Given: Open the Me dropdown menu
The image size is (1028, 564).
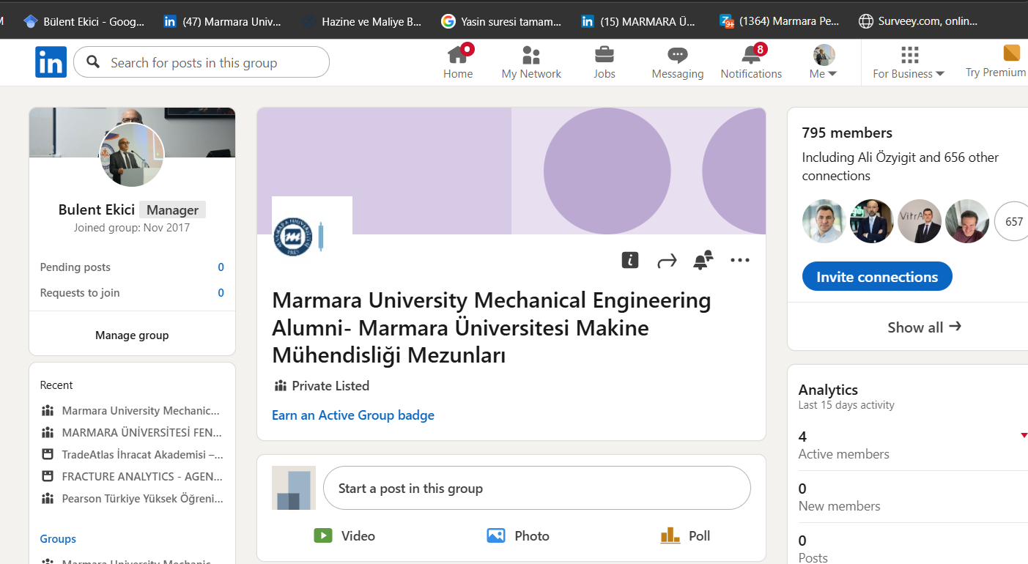Looking at the screenshot, I should (824, 62).
